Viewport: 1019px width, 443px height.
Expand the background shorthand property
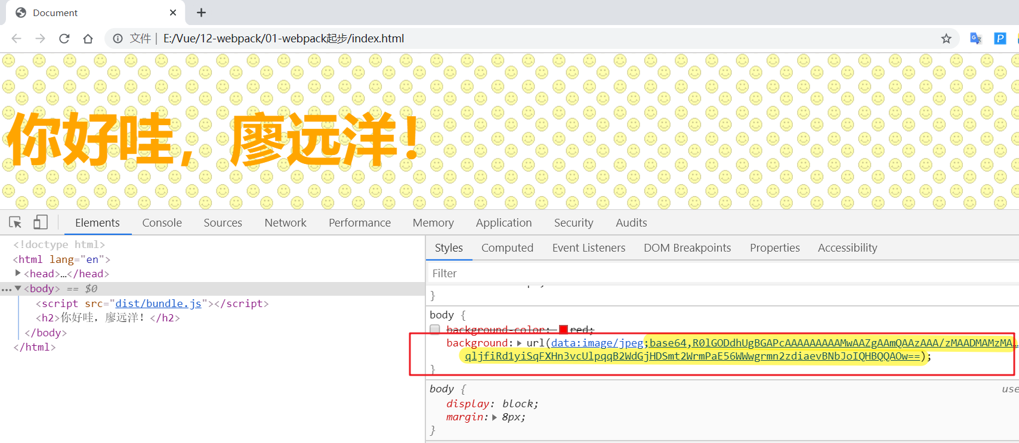coord(519,343)
